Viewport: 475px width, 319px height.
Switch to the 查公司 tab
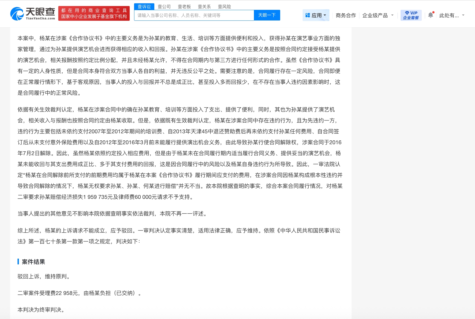point(164,6)
